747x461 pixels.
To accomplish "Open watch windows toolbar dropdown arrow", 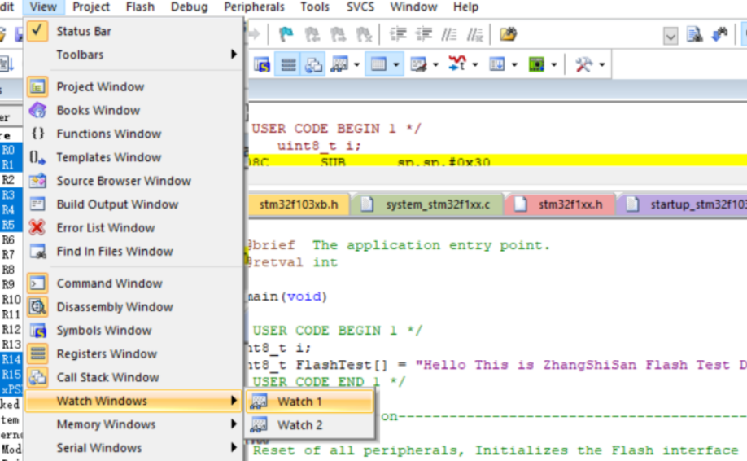I will [356, 64].
